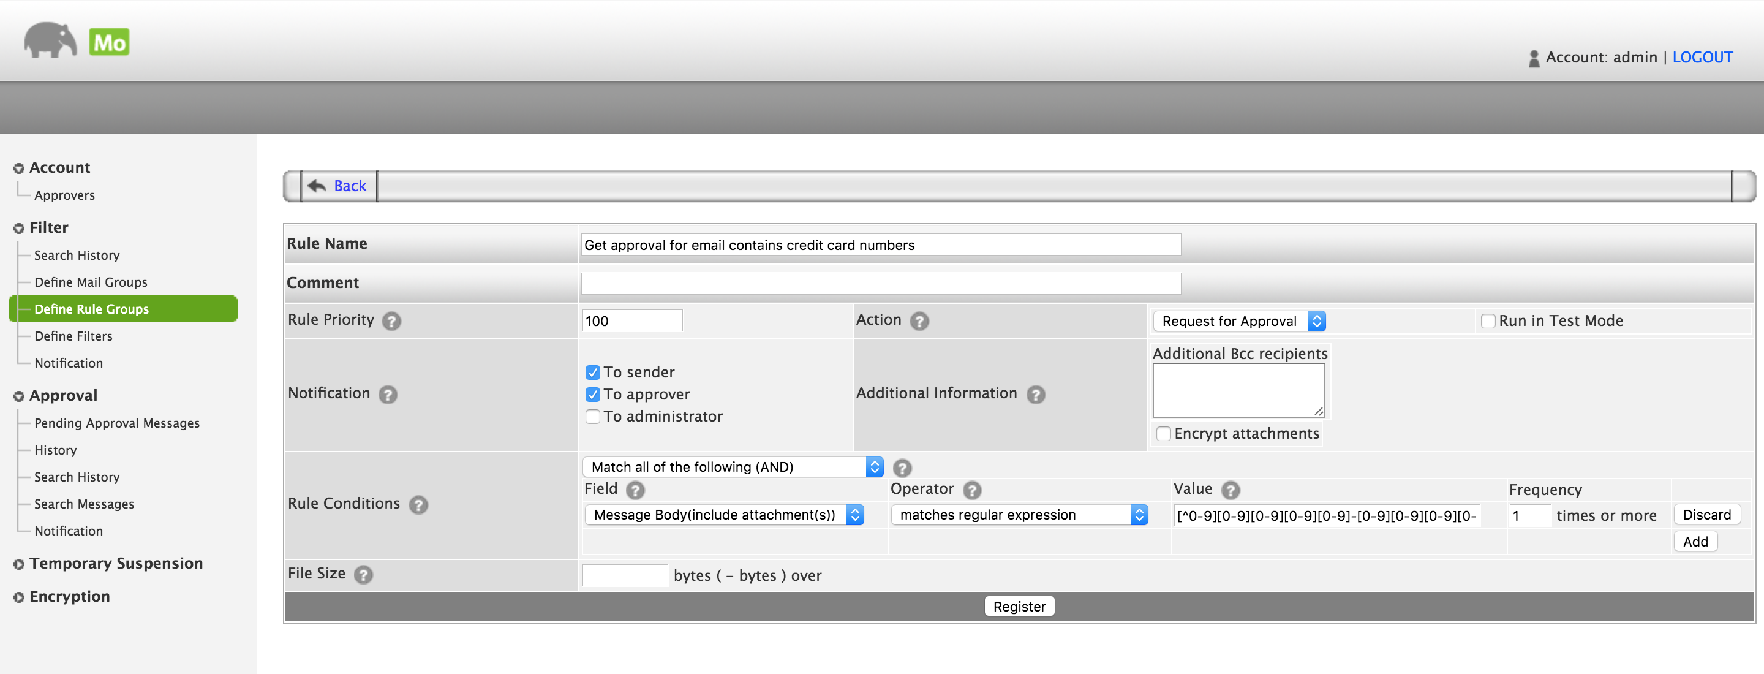Click the Value column help icon

click(1230, 490)
